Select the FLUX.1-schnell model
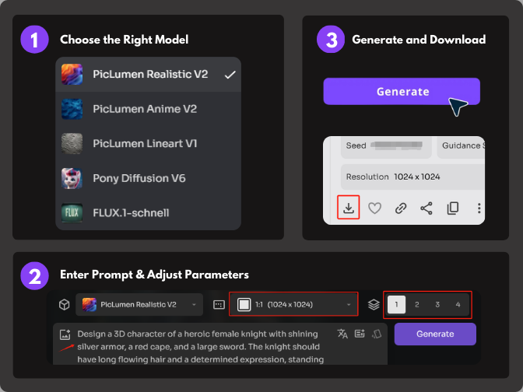 pyautogui.click(x=131, y=212)
